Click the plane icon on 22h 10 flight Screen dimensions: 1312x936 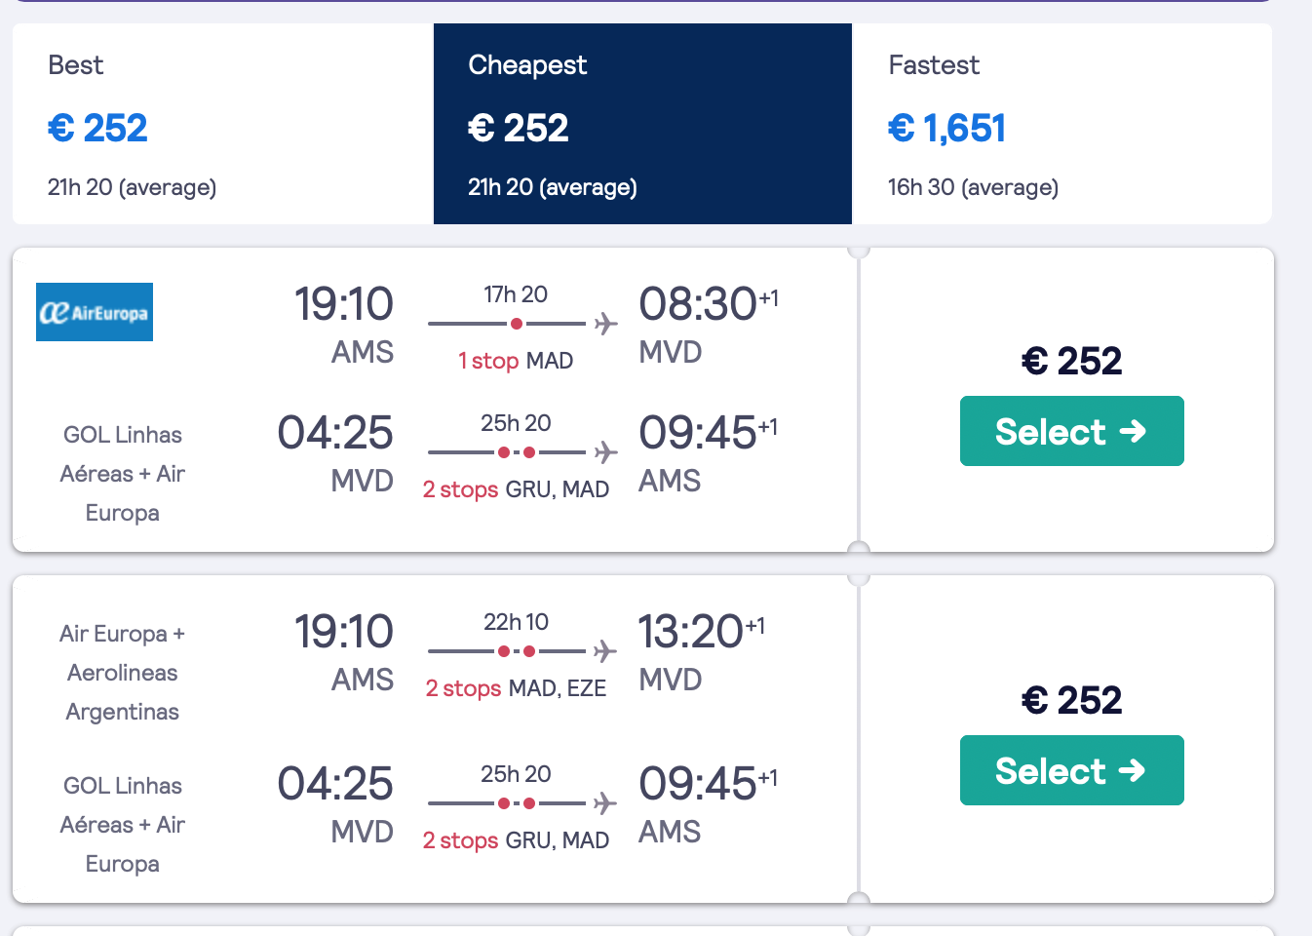click(605, 651)
